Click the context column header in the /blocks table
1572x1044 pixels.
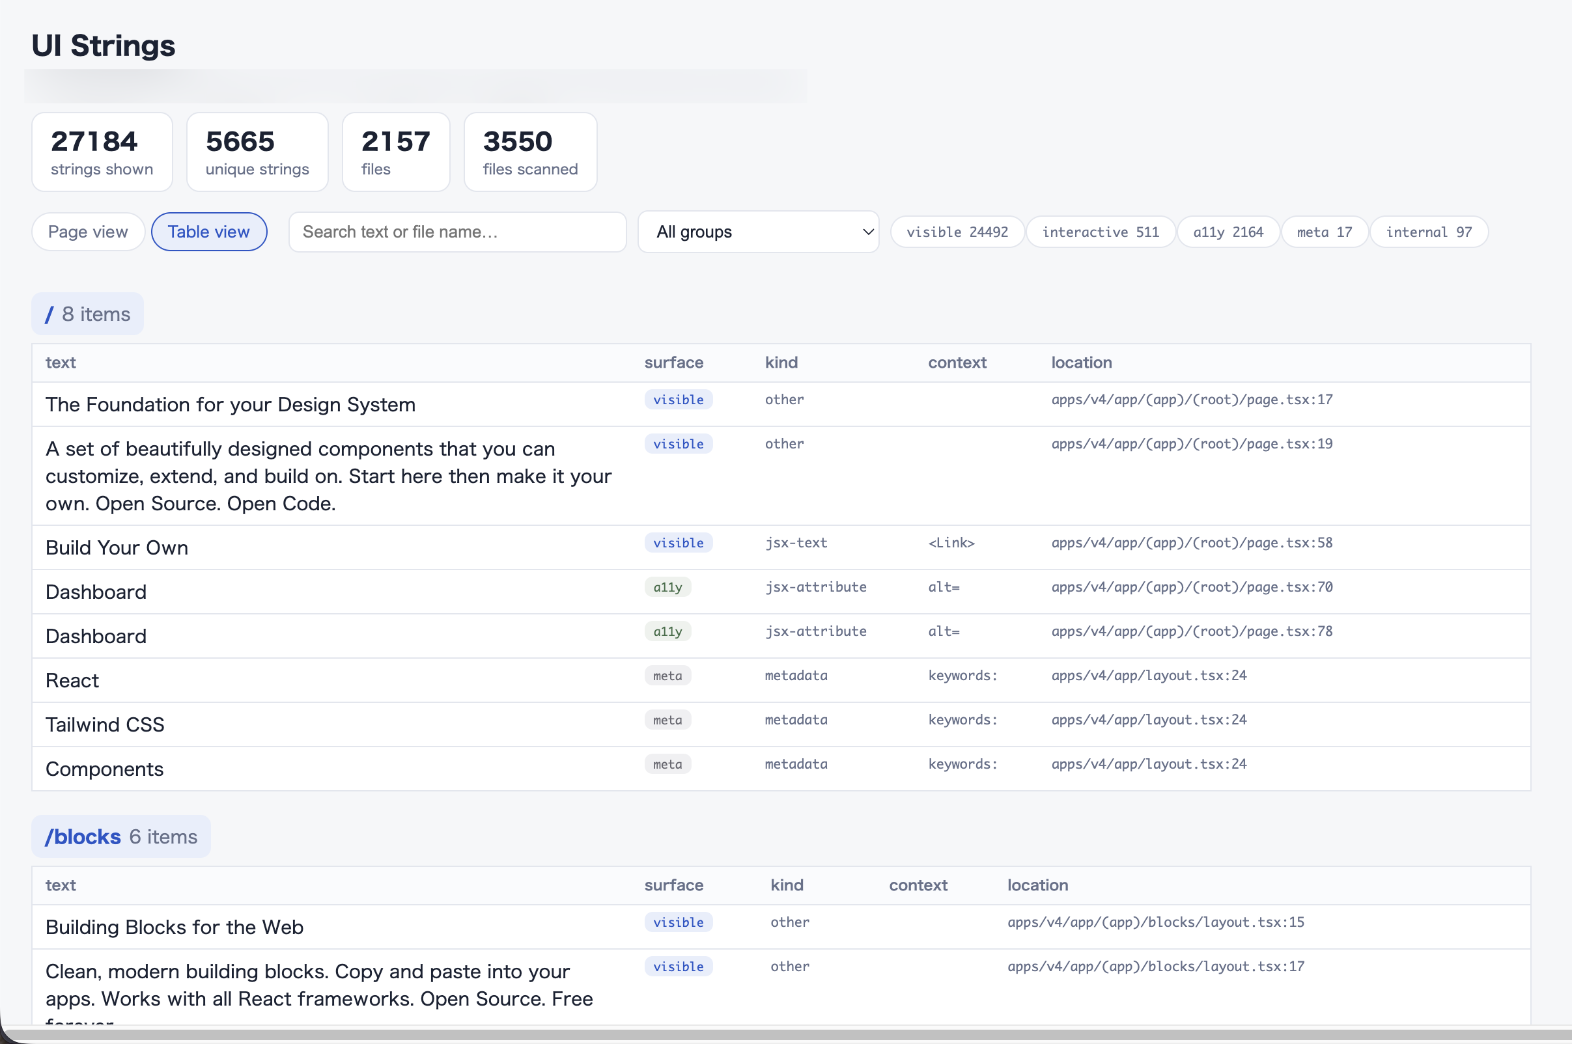coord(918,885)
